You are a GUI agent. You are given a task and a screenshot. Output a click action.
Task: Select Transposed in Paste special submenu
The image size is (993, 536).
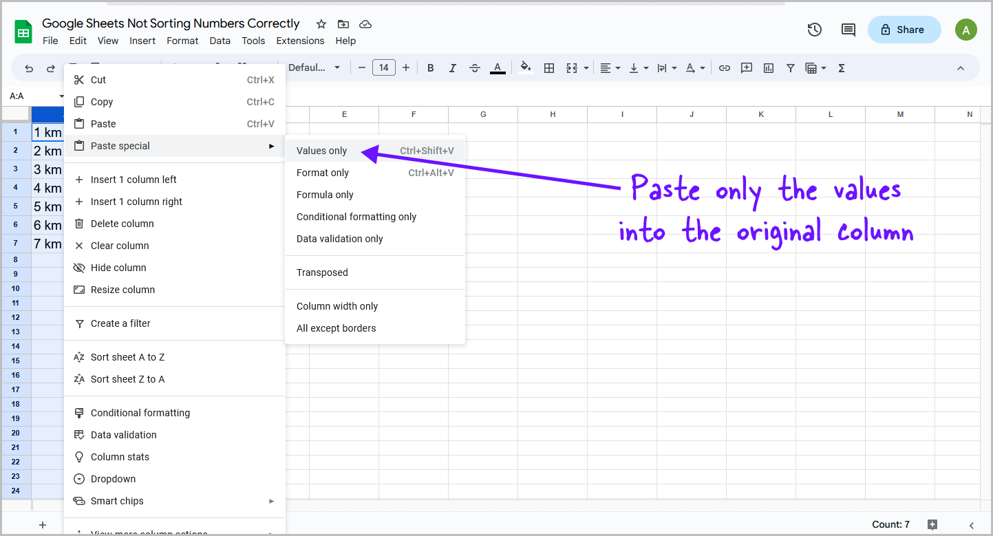(375, 272)
